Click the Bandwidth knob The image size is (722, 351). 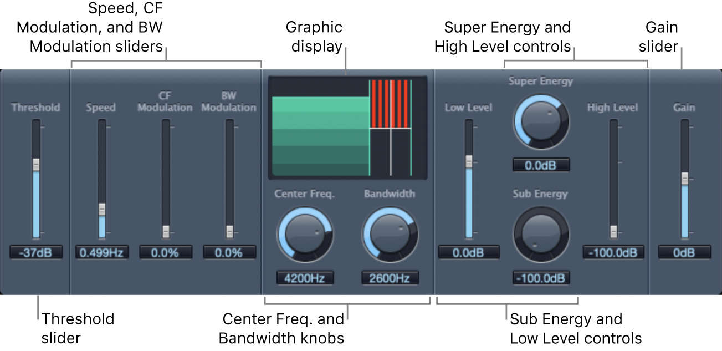(390, 235)
